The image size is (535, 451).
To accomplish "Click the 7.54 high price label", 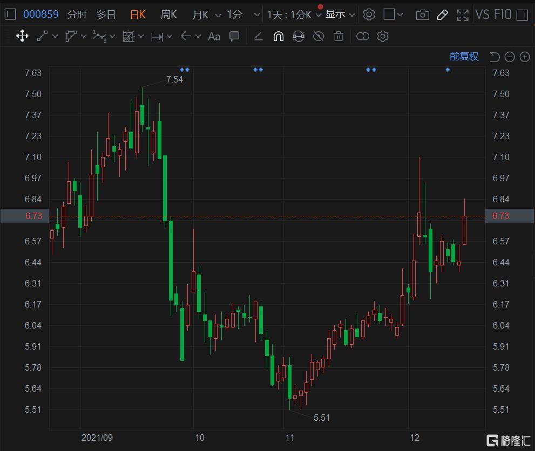I will [x=174, y=79].
